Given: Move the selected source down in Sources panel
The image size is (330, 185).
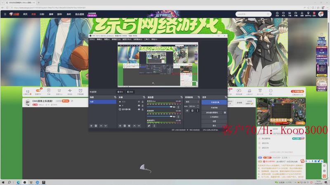Looking at the screenshot, I should [139, 126].
